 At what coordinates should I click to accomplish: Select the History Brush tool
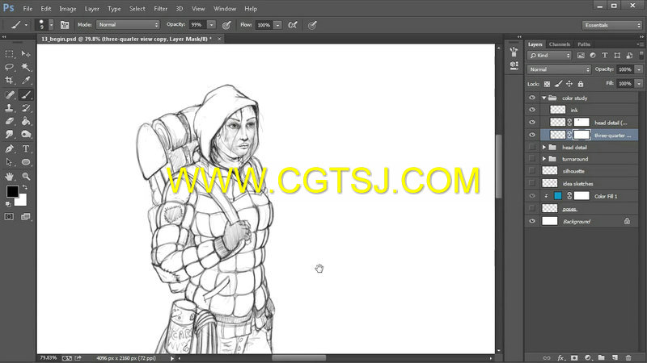26,108
